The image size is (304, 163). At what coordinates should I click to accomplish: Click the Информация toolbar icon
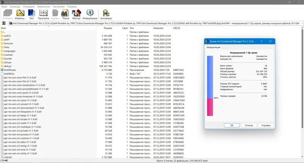coord(90,13)
